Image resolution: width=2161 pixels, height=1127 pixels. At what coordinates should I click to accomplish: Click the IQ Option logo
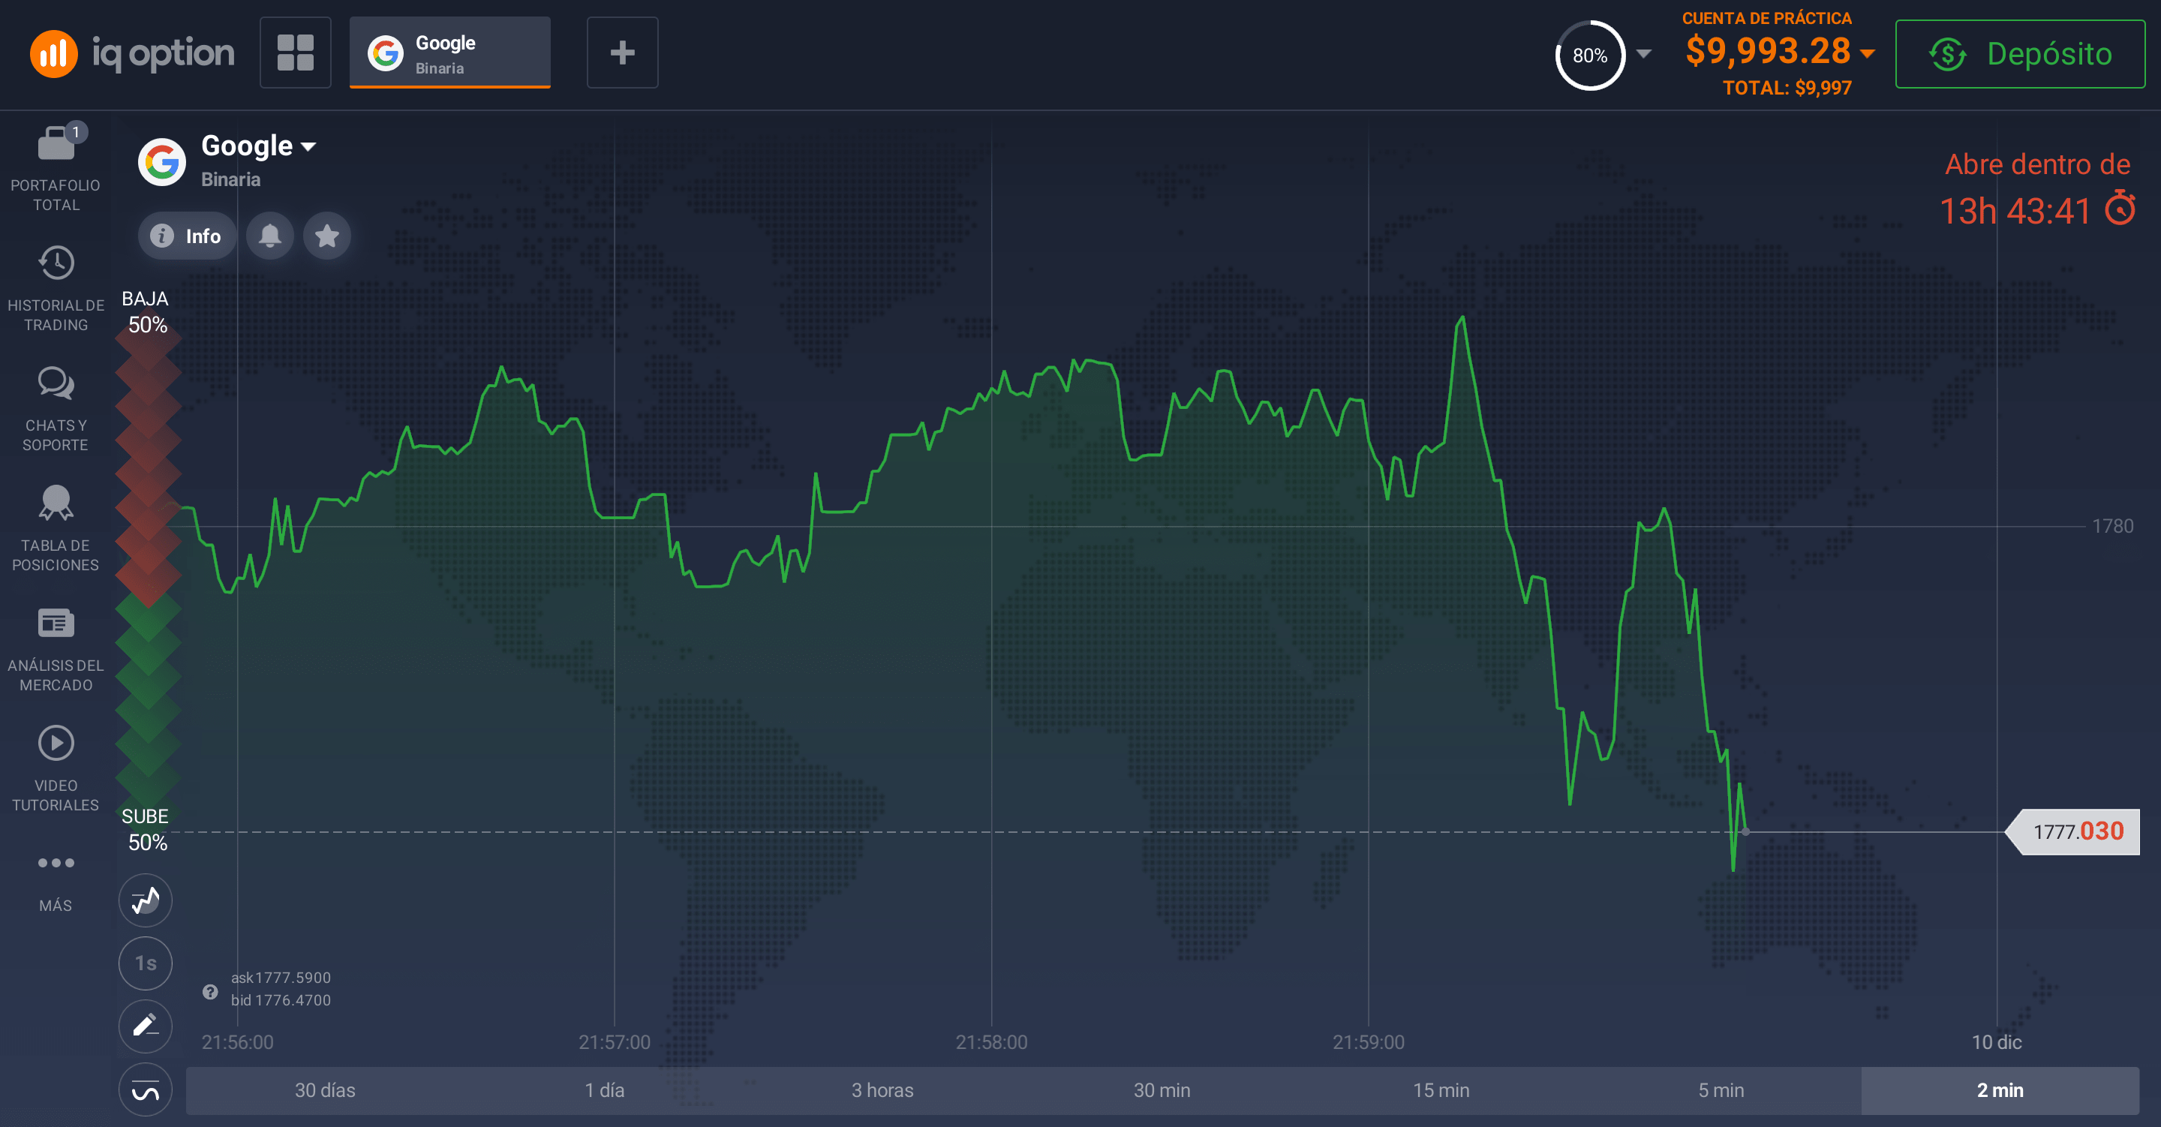tap(132, 54)
